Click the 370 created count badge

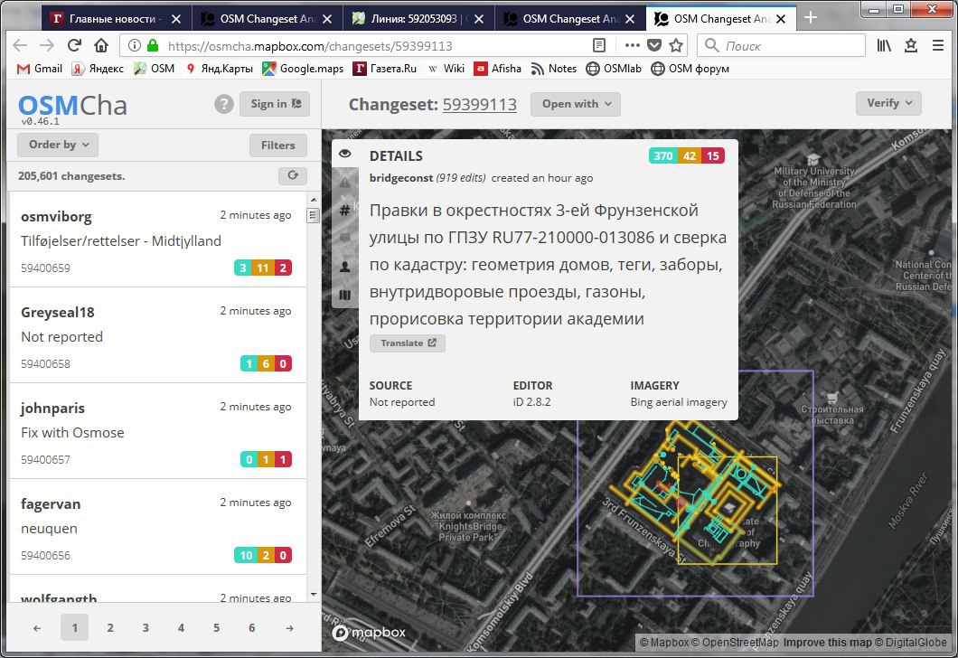click(x=662, y=155)
